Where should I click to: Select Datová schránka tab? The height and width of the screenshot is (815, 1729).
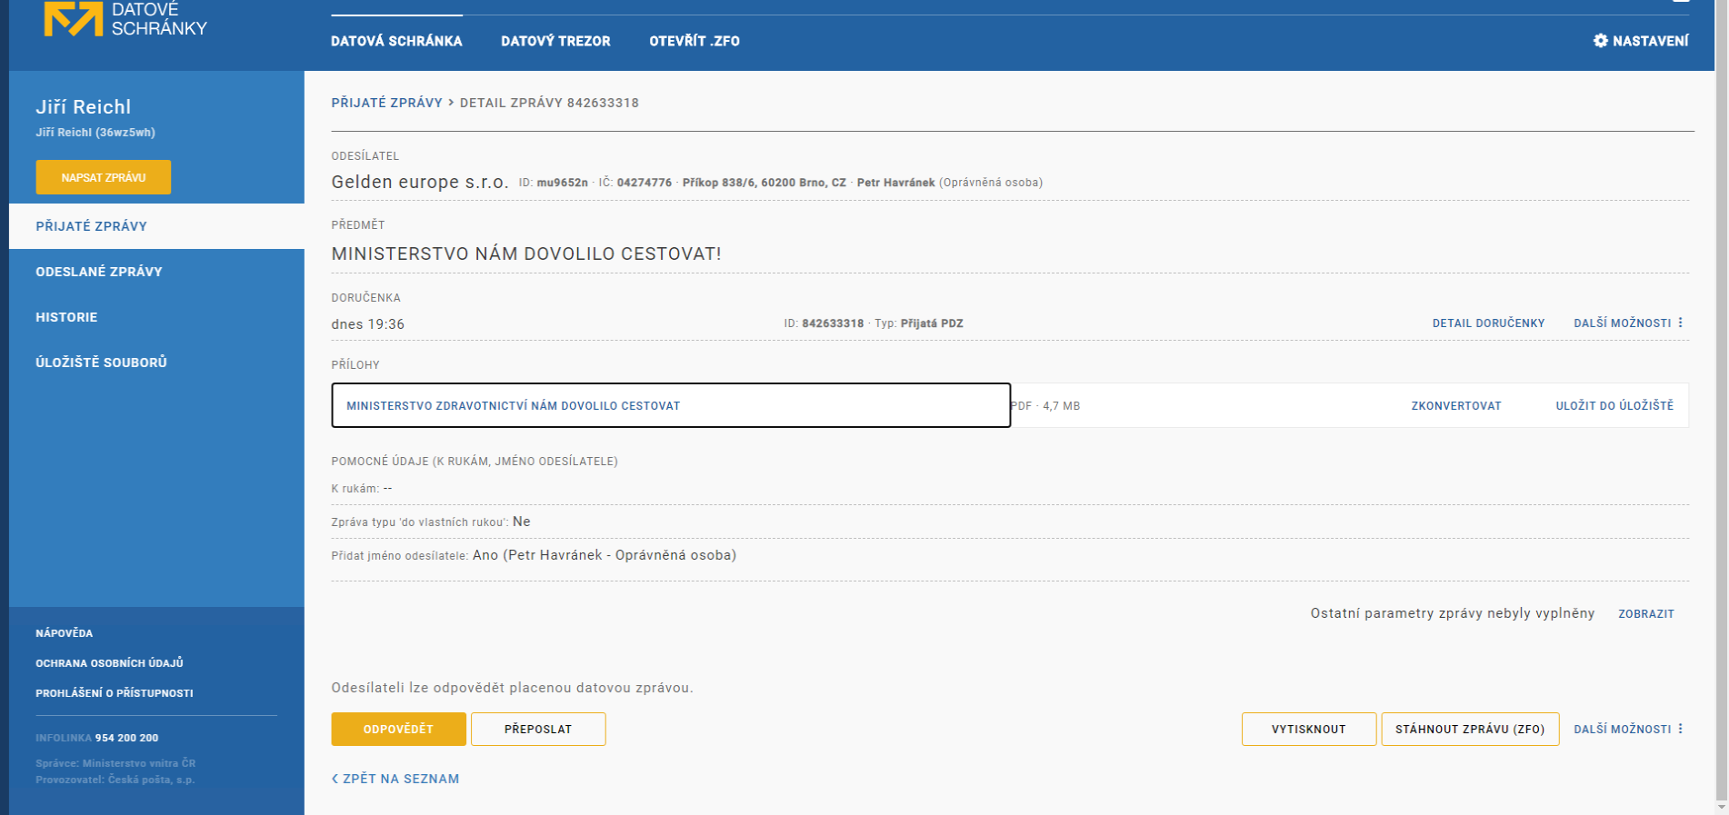[x=396, y=41]
